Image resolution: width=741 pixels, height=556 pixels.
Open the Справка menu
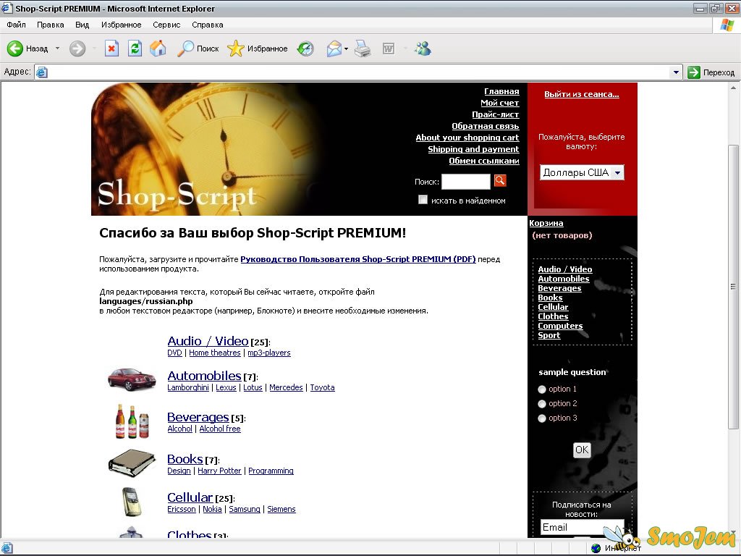(208, 25)
